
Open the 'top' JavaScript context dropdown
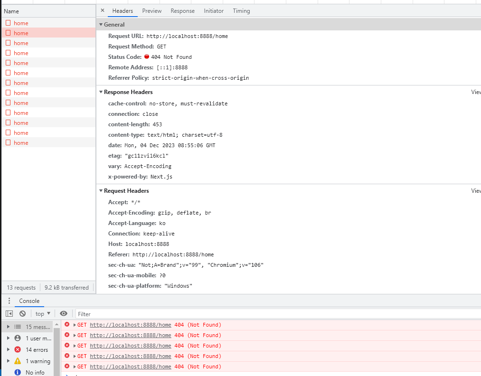tap(43, 314)
